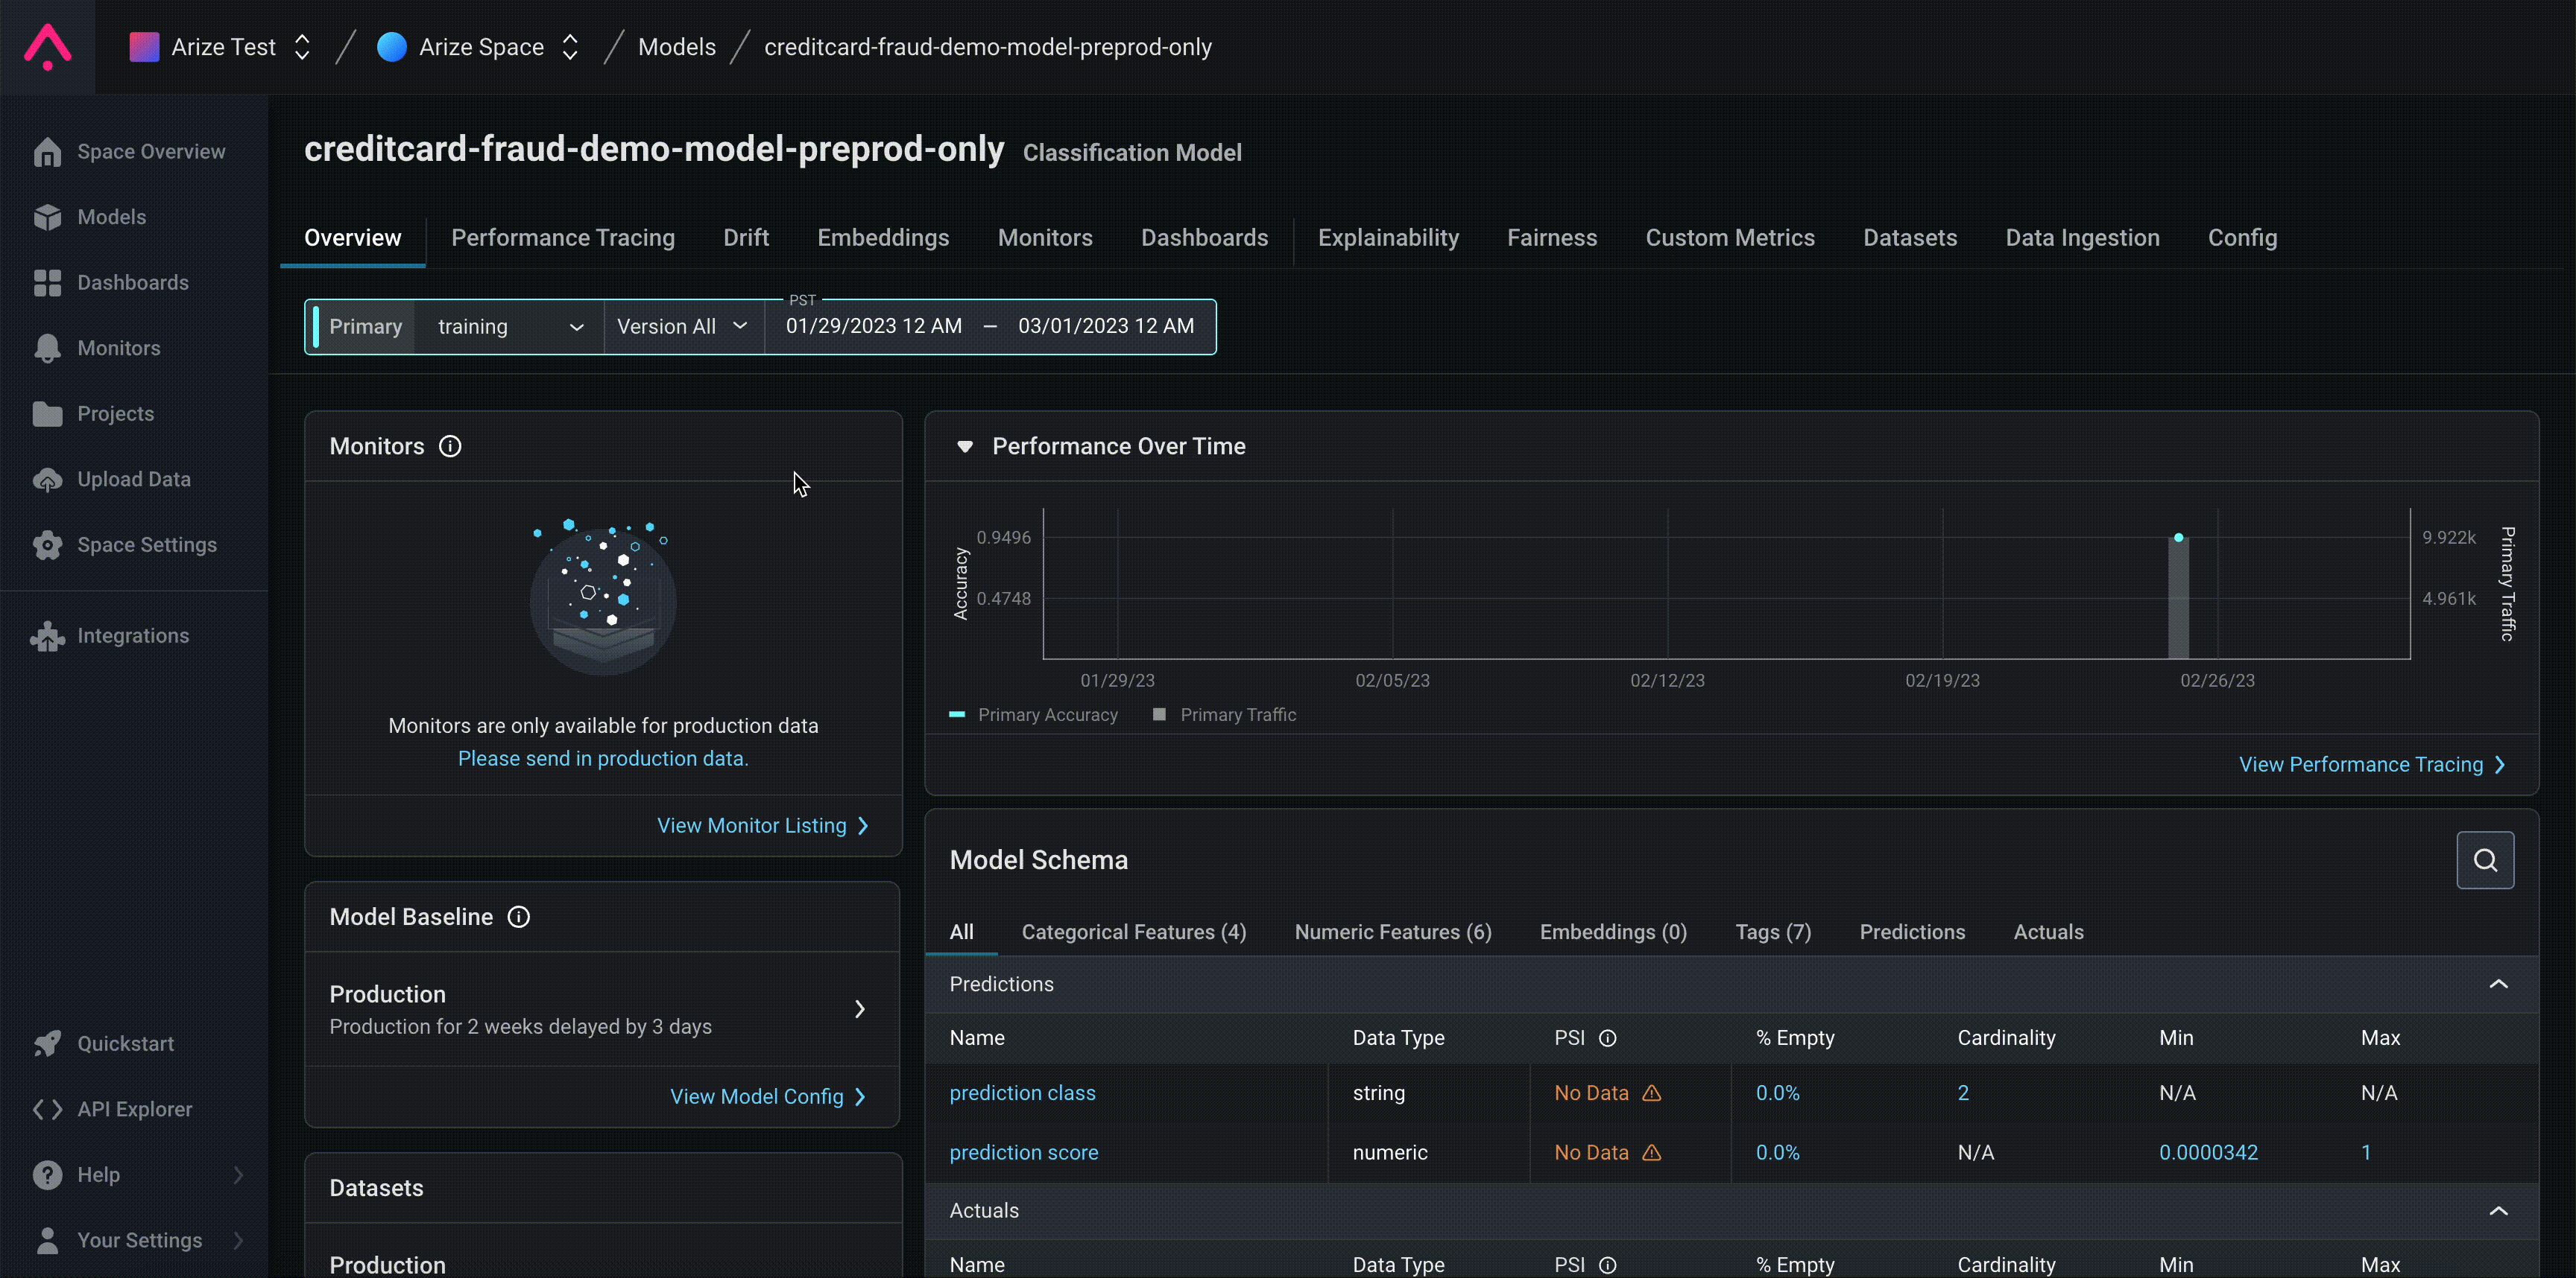Collapse the Performance Over Time panel
Screen dimensions: 2576x1278
(x=965, y=447)
